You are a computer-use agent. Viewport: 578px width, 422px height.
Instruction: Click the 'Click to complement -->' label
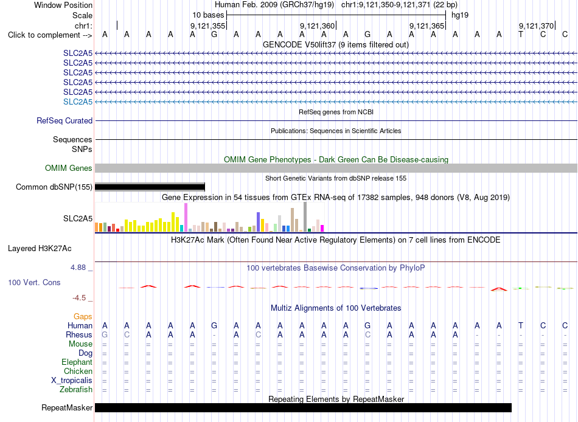(50, 35)
